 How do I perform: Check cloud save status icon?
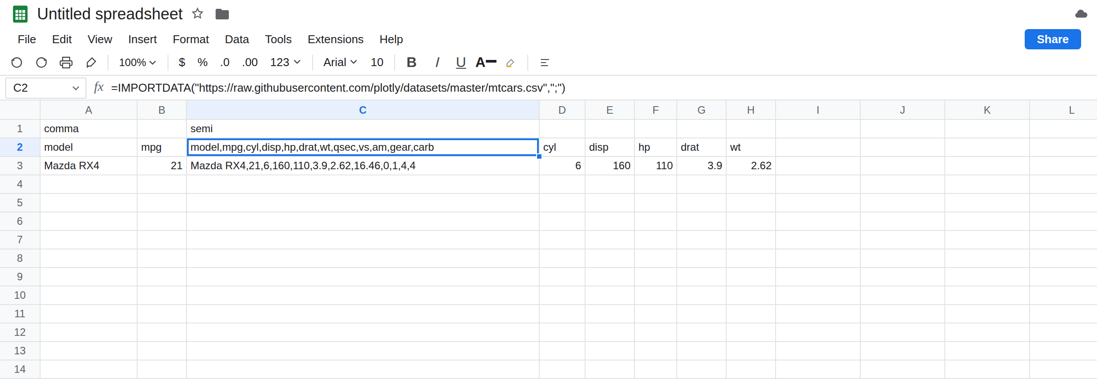(x=1081, y=14)
